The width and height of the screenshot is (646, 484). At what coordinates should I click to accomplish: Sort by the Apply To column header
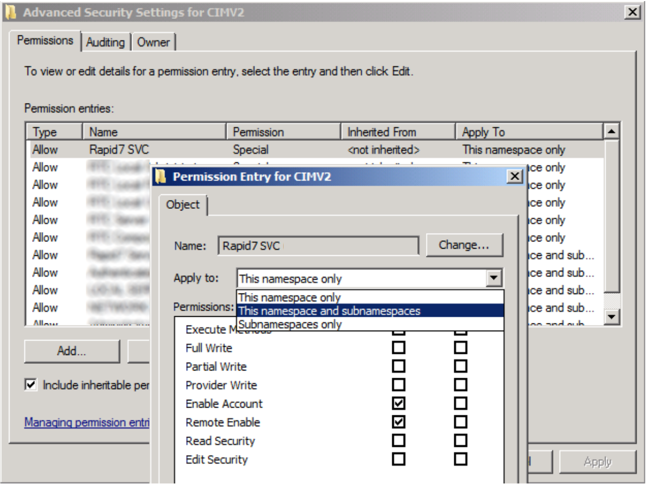coord(529,132)
